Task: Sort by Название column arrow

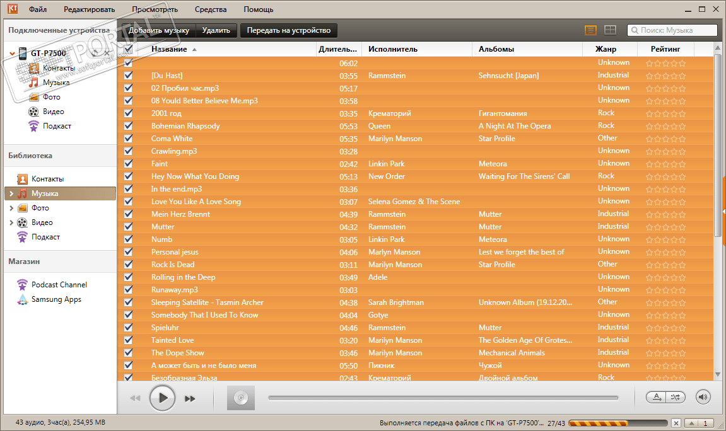Action: pyautogui.click(x=194, y=50)
